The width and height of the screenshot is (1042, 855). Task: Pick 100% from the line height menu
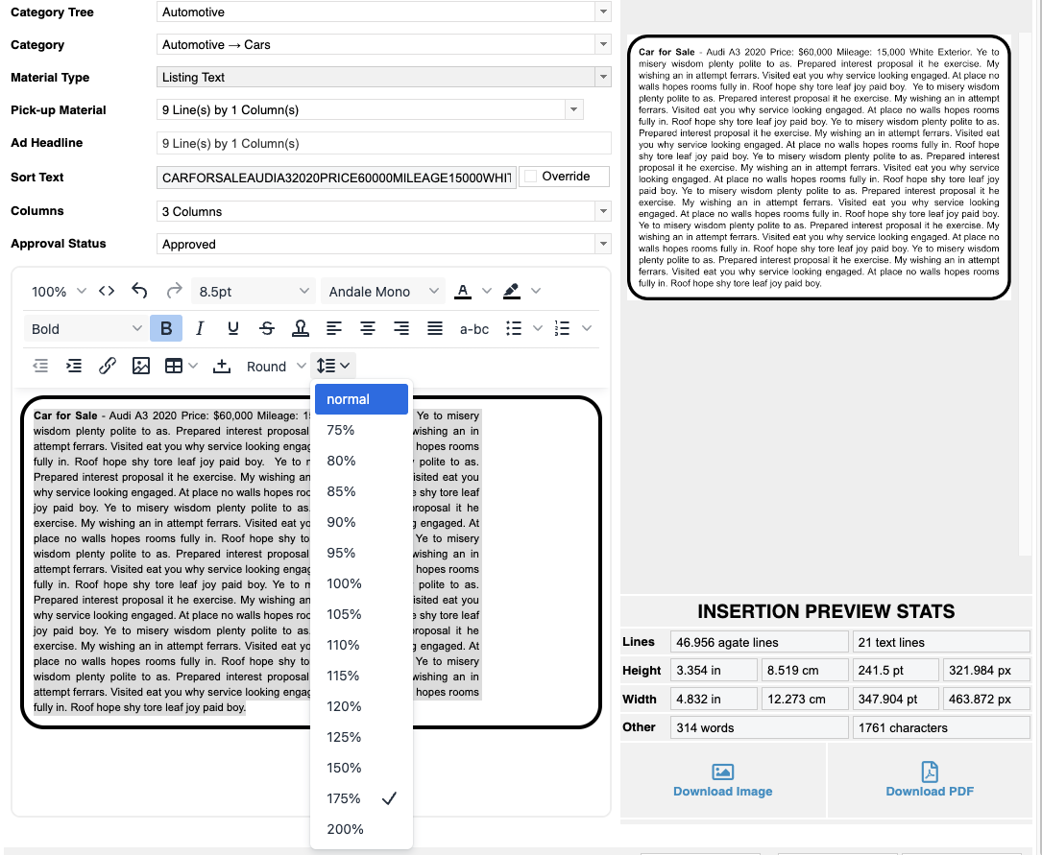345,583
